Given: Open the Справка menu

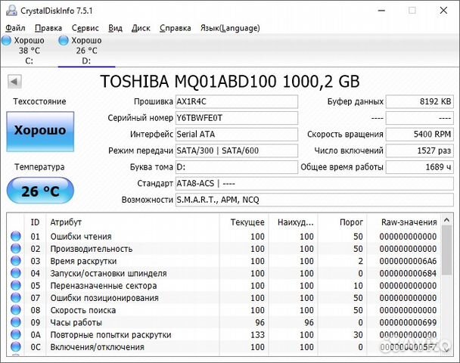Looking at the screenshot, I should click(x=175, y=28).
